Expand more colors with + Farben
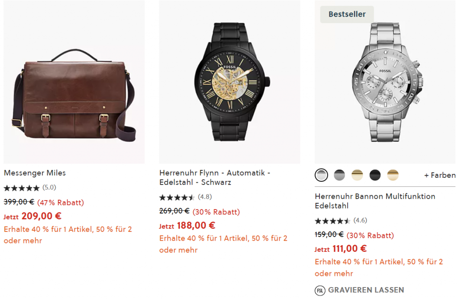This screenshot has width=457, height=300. pyautogui.click(x=440, y=175)
